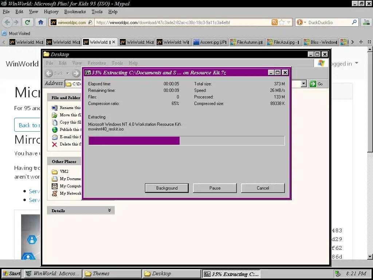The height and width of the screenshot is (280, 373).
Task: Open the tab groups grid icon
Action: (369, 42)
